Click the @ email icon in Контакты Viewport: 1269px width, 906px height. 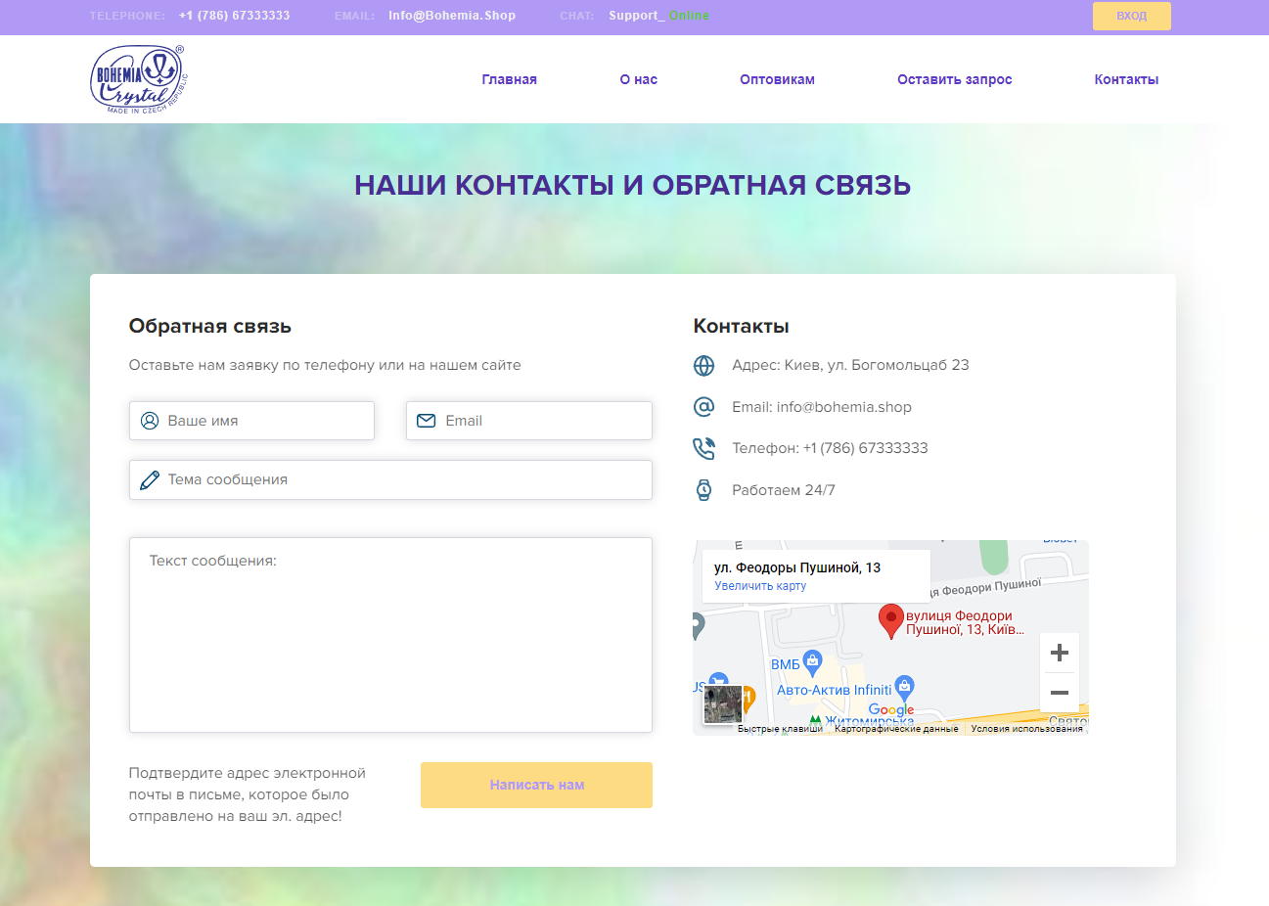pyautogui.click(x=703, y=406)
